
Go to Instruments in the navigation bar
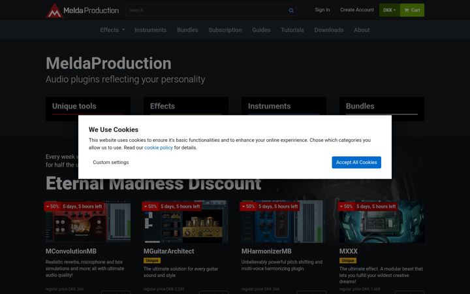tap(151, 30)
